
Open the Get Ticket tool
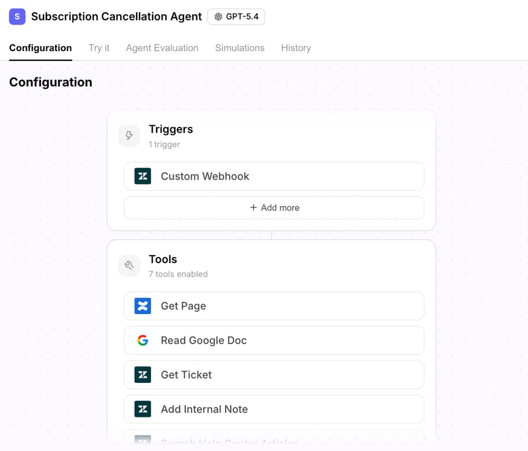(274, 375)
